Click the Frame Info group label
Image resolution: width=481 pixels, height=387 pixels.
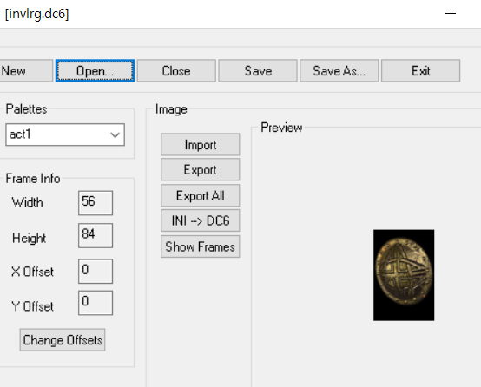[33, 179]
